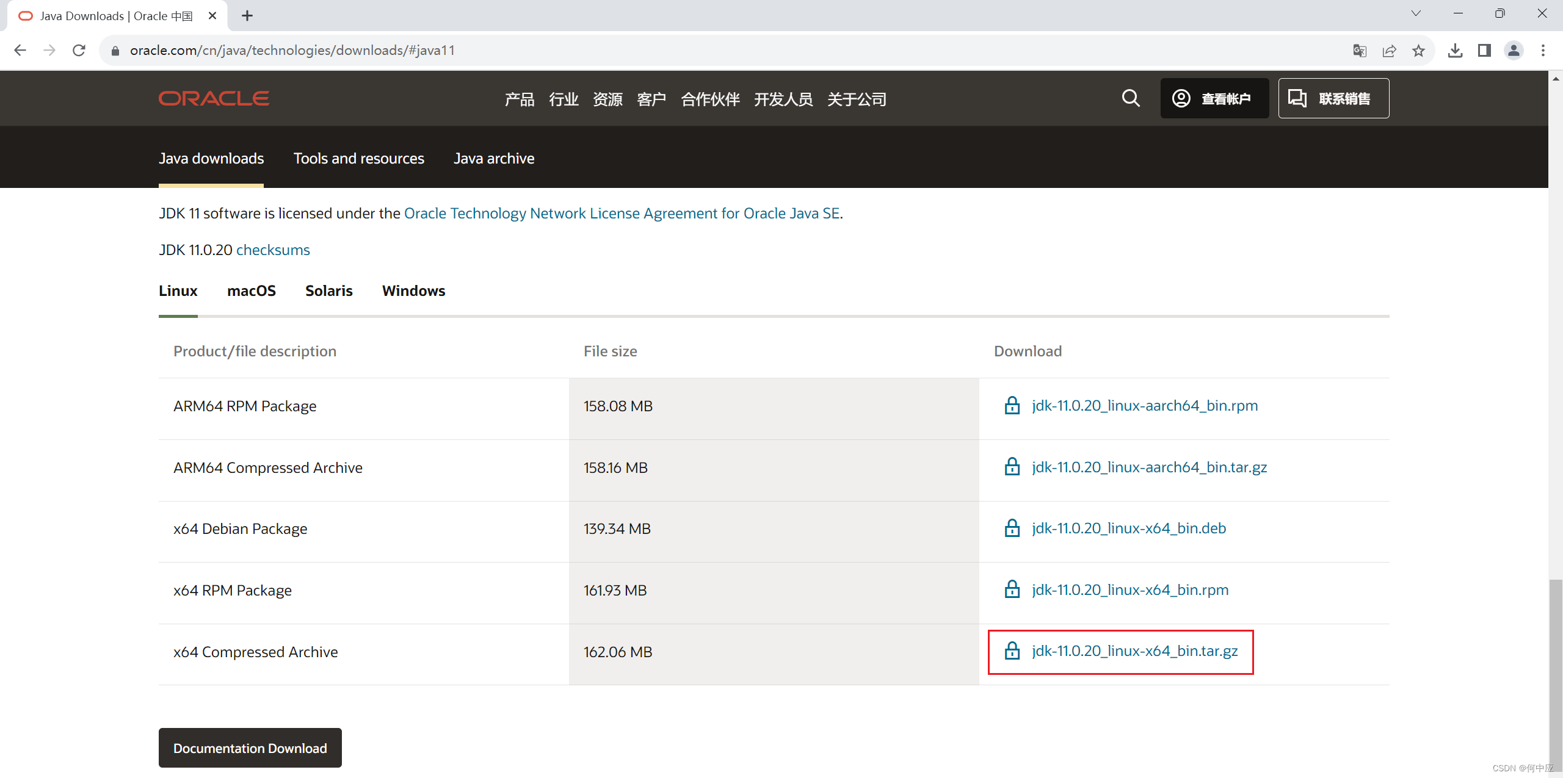The height and width of the screenshot is (778, 1563).
Task: Switch to the Windows platform tab
Action: pos(413,291)
